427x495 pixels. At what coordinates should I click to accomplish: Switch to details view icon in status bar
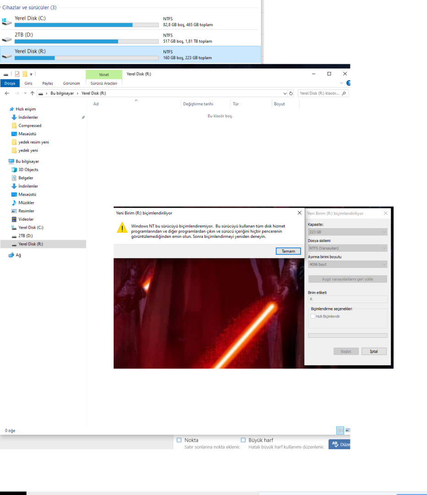pyautogui.click(x=340, y=430)
